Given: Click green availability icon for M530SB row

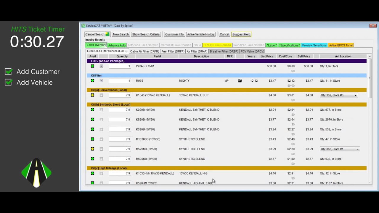Looking at the screenshot, I should tap(92, 159).
